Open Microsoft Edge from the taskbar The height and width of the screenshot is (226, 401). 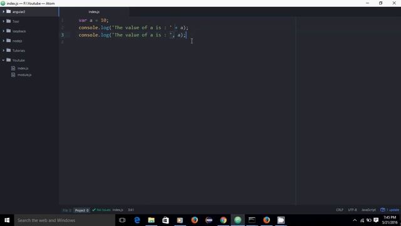pyautogui.click(x=137, y=220)
